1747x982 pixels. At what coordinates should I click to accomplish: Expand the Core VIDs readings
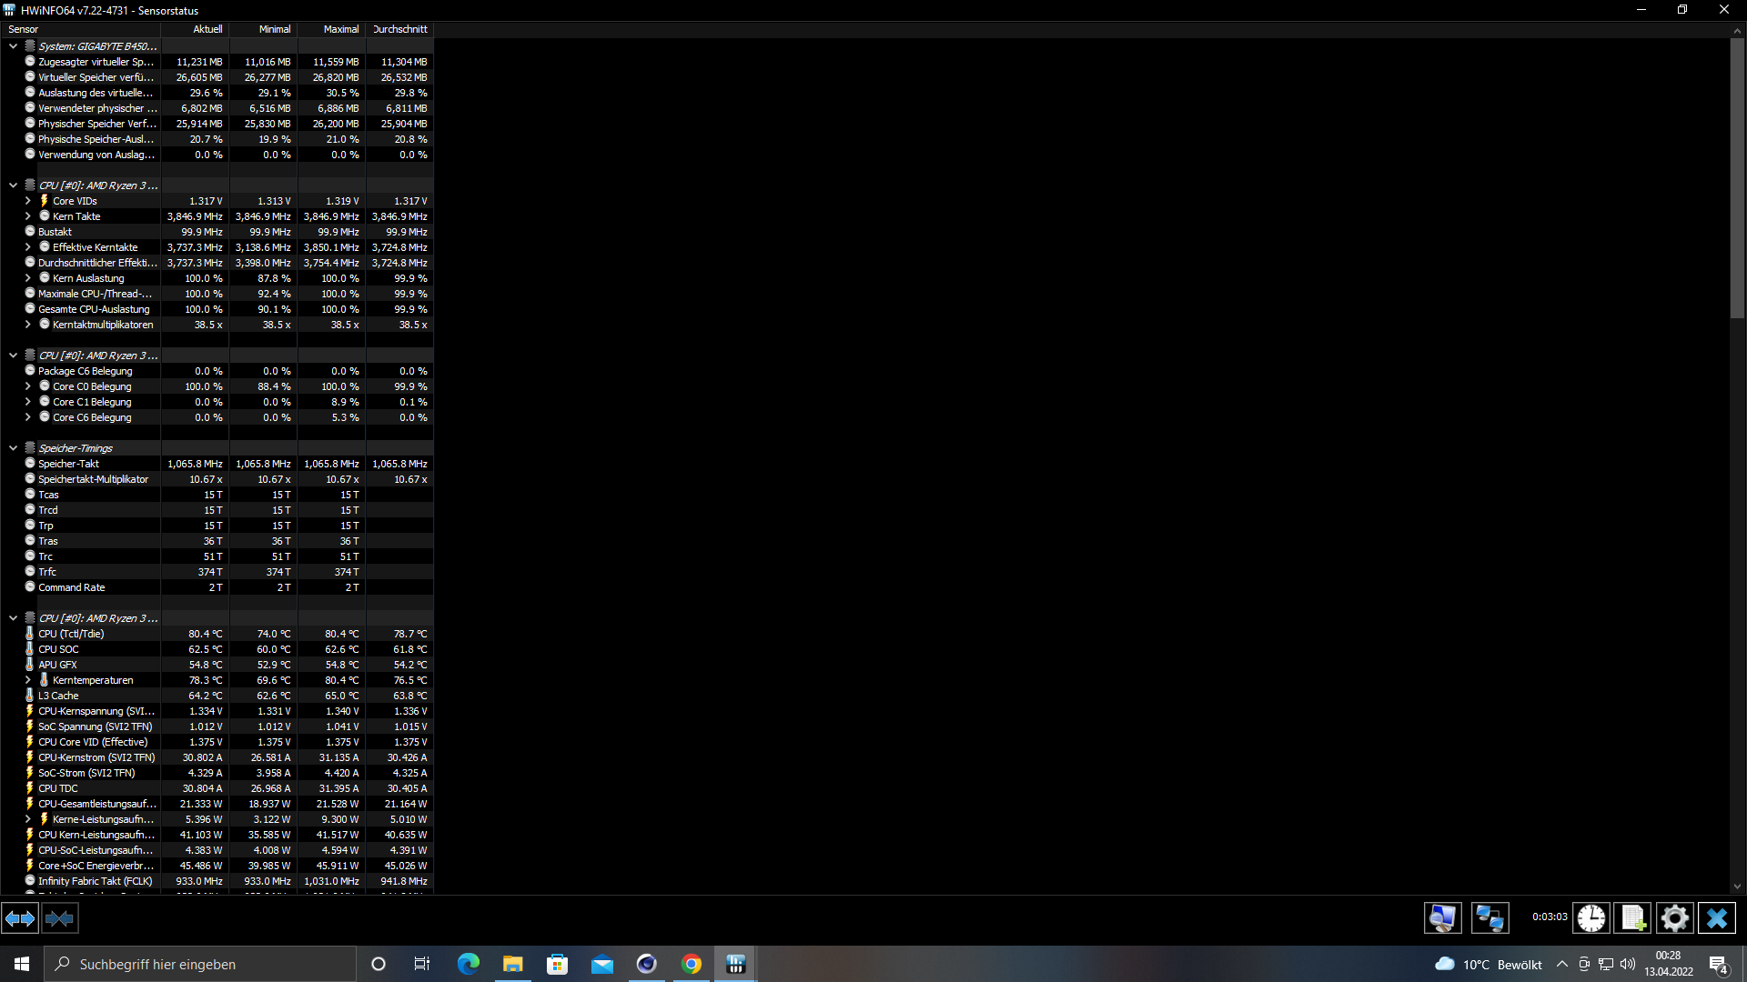26,200
